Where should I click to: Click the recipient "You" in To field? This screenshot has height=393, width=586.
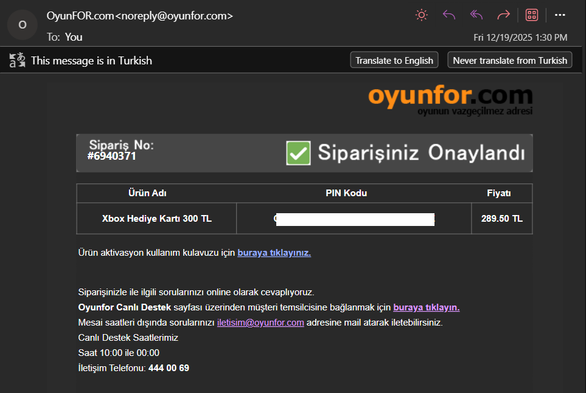(74, 37)
